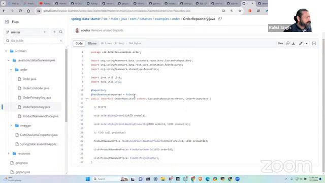Open File Explorer from taskbar
The width and height of the screenshot is (325, 183).
[x=162, y=179]
